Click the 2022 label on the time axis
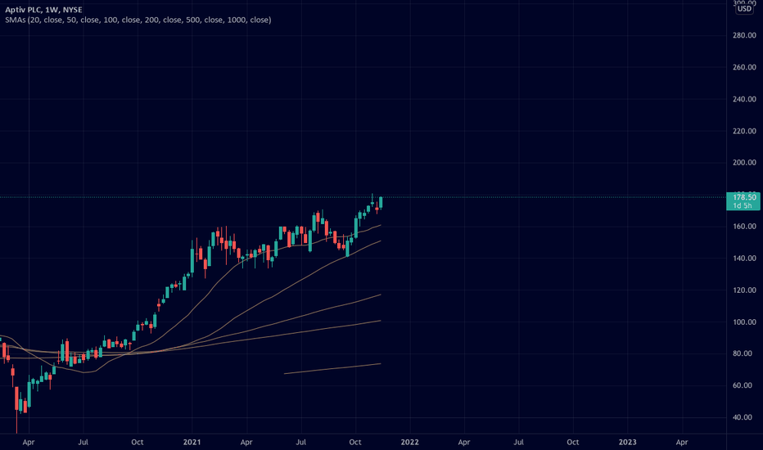 409,442
